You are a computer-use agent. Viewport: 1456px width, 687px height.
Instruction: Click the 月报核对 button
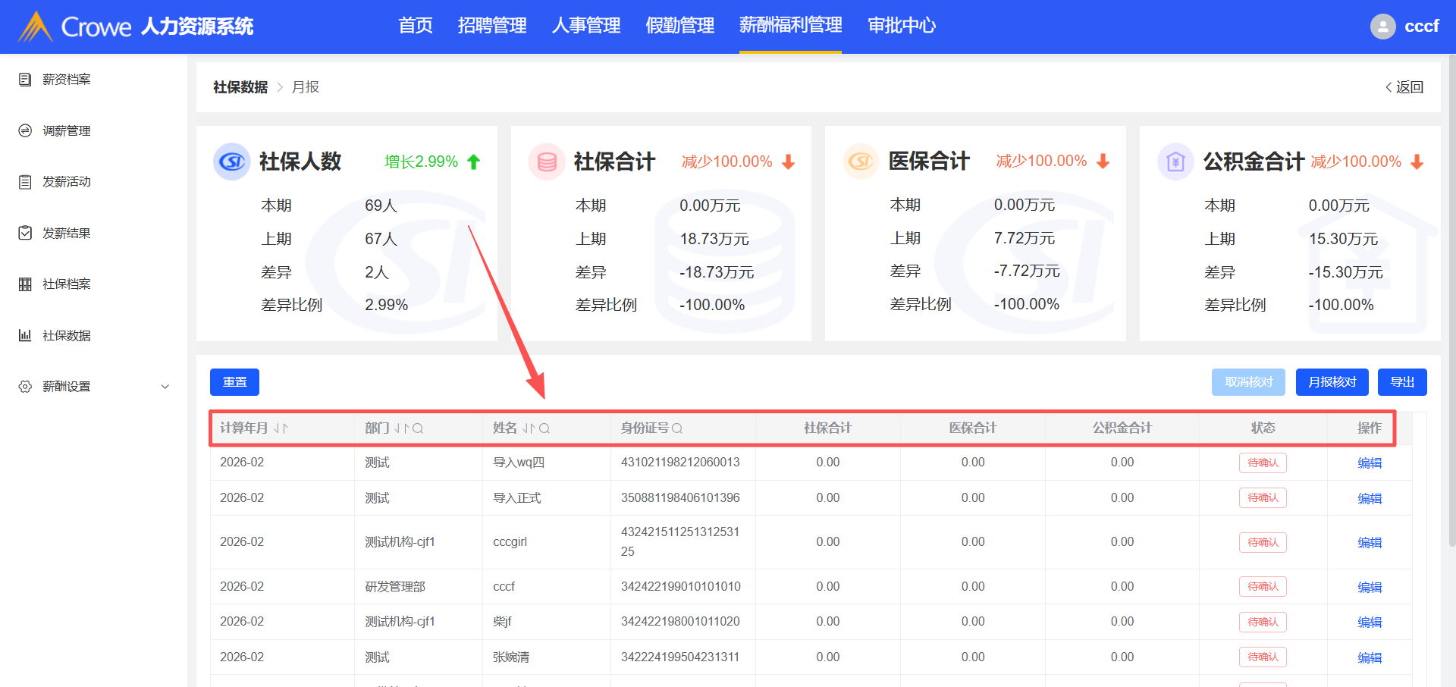(x=1332, y=382)
